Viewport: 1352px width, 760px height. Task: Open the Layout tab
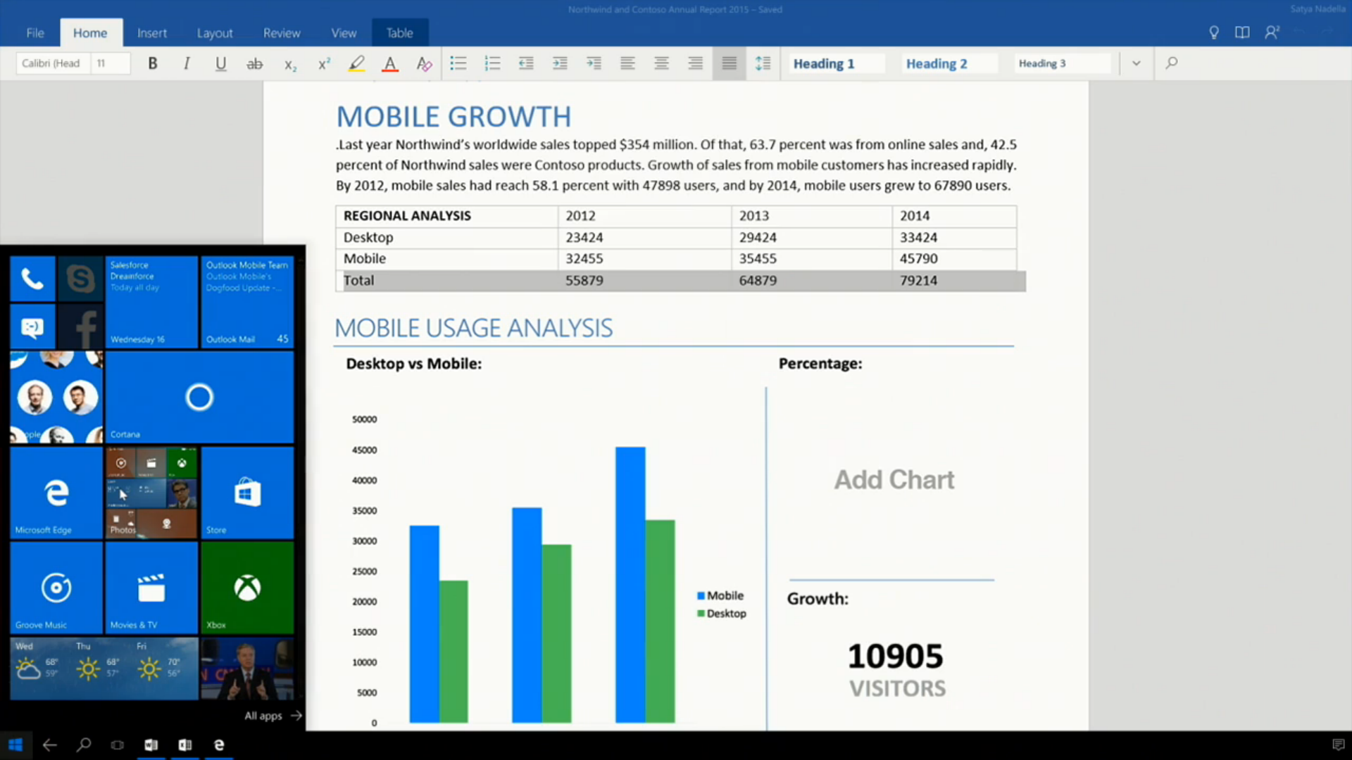pos(214,33)
